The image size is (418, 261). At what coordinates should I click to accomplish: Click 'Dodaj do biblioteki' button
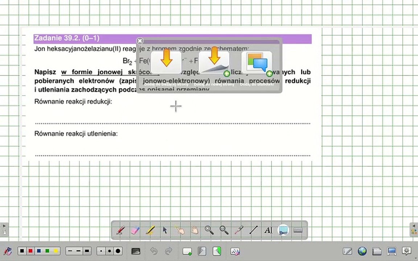[257, 63]
